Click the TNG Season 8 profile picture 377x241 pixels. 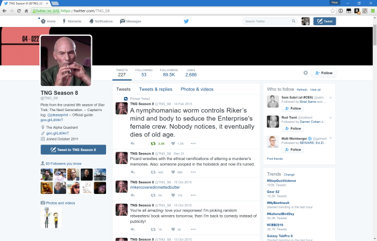[66, 61]
